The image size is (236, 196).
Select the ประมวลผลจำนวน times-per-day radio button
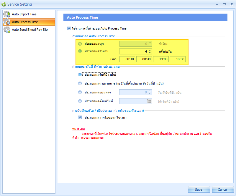pos(80,51)
